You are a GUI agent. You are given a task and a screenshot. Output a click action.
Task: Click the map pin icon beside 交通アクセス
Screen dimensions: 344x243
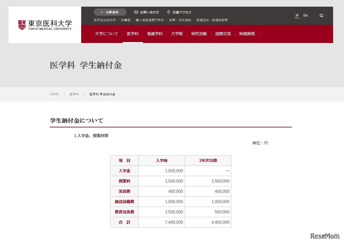[168, 12]
